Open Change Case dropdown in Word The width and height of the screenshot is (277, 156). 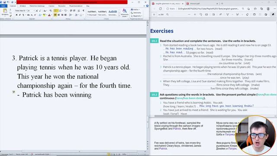[45, 11]
